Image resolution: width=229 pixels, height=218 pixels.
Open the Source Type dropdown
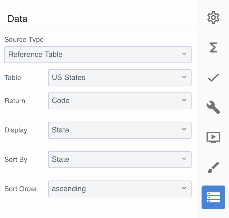[x=98, y=55]
